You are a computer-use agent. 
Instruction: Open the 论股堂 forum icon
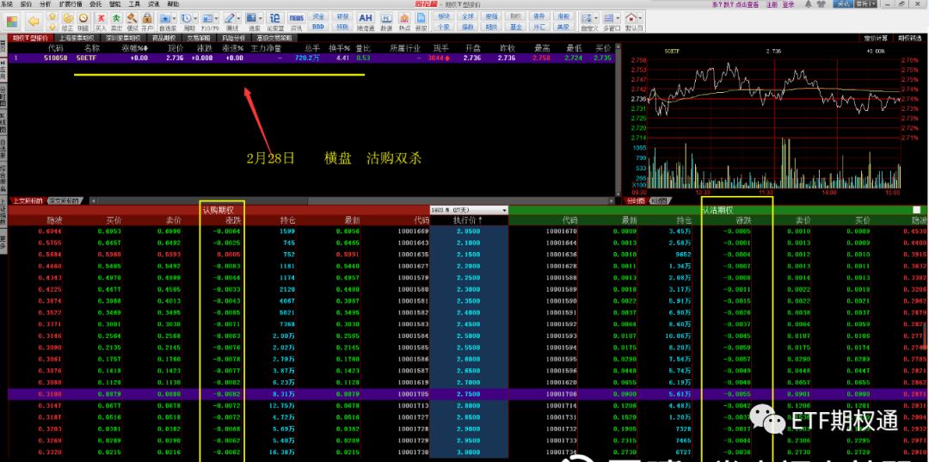click(x=274, y=20)
